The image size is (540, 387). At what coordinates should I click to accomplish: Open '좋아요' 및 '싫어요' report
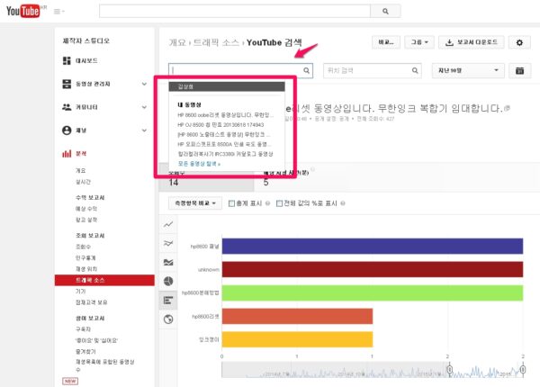click(x=96, y=340)
